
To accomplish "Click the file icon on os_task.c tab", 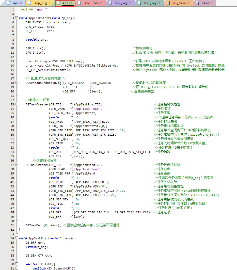I will (x=168, y=3).
